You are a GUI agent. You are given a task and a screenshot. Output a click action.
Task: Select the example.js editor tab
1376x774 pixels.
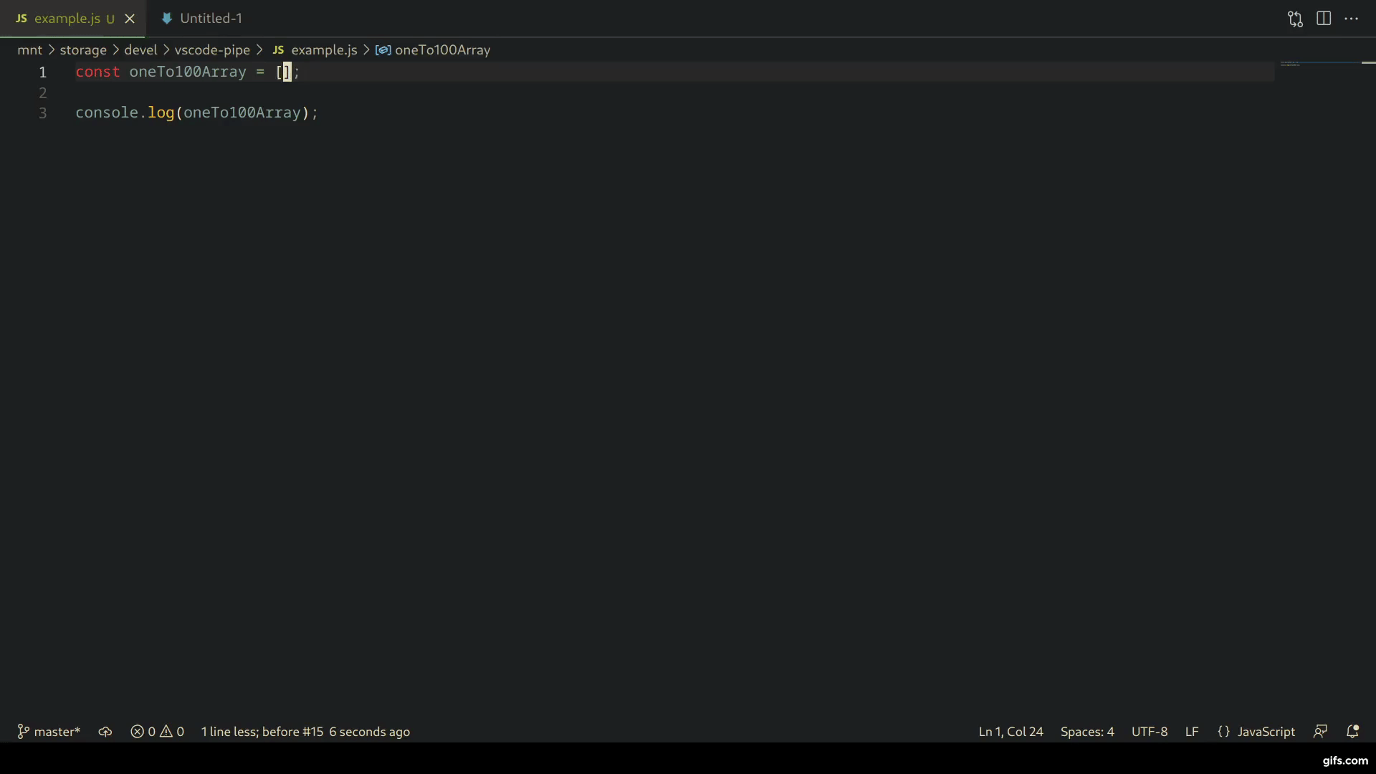[x=67, y=19]
